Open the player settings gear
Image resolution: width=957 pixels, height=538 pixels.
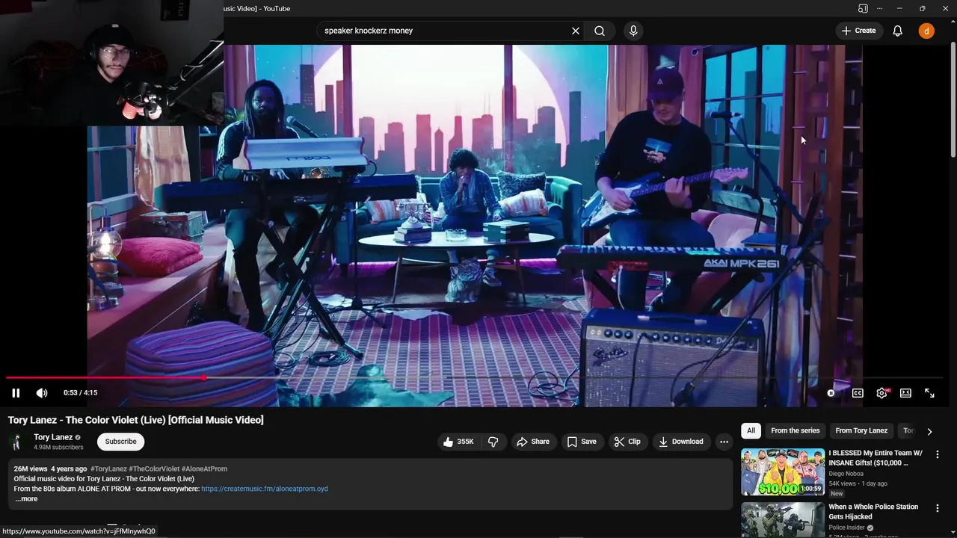881,393
